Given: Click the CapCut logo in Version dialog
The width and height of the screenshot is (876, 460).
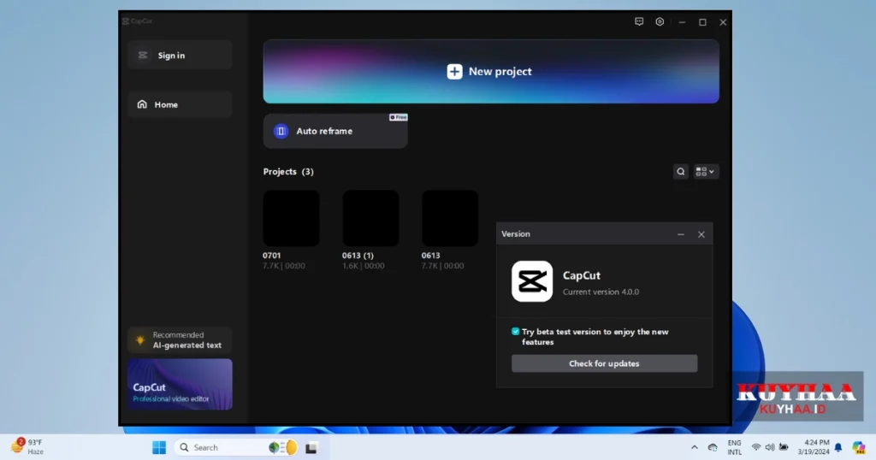Looking at the screenshot, I should pyautogui.click(x=531, y=282).
